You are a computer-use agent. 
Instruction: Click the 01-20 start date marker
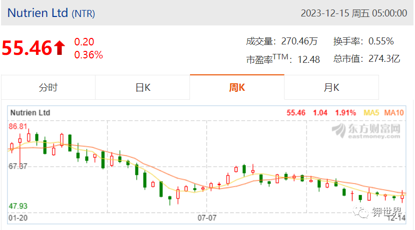18,218
